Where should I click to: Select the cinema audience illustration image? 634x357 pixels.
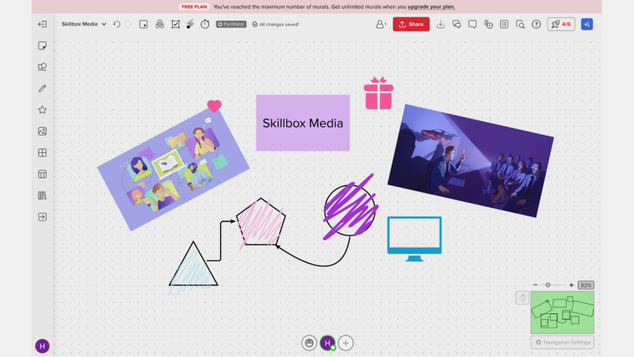(471, 161)
